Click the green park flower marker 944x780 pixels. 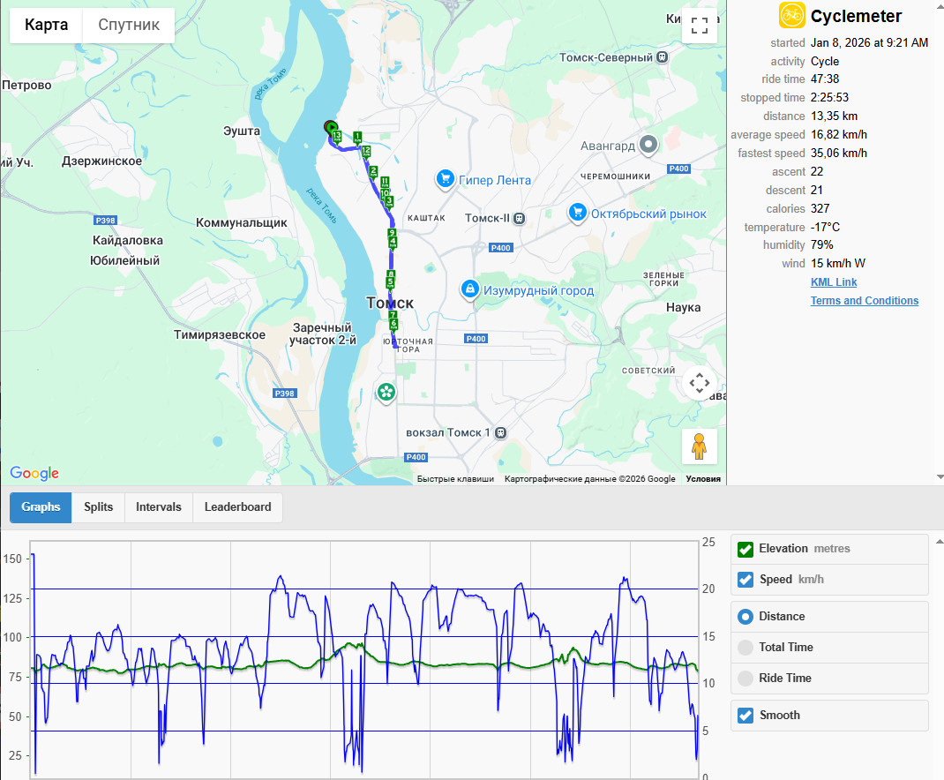click(386, 393)
